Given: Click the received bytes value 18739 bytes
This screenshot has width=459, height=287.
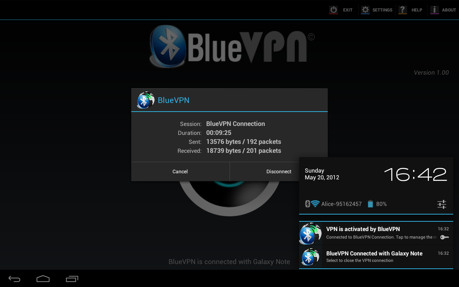Looking at the screenshot, I should 223,151.
